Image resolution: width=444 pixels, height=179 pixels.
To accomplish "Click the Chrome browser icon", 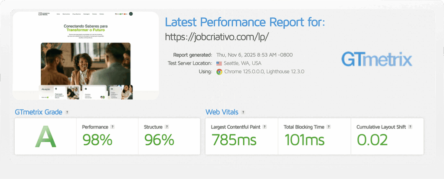I will click(219, 72).
